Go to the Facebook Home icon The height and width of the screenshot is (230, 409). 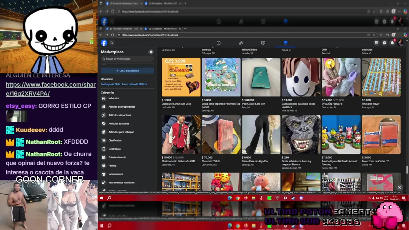(219, 43)
